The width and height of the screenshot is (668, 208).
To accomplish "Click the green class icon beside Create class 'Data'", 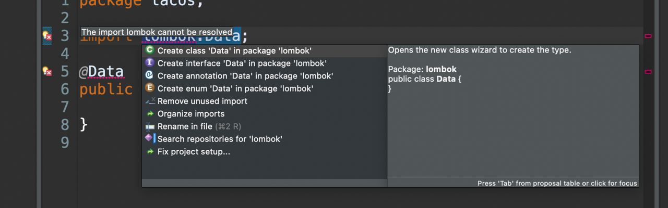I will pyautogui.click(x=150, y=50).
